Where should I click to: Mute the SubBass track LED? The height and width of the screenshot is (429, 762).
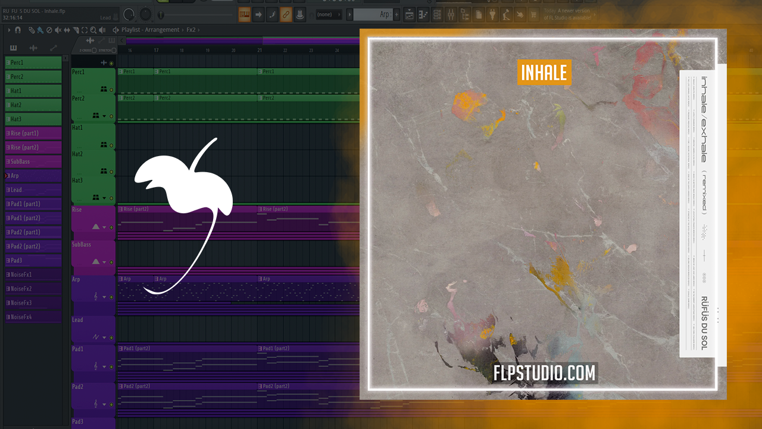[x=111, y=262]
